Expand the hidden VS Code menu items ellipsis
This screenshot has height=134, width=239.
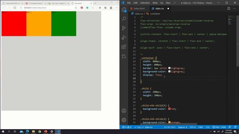coord(175,3)
